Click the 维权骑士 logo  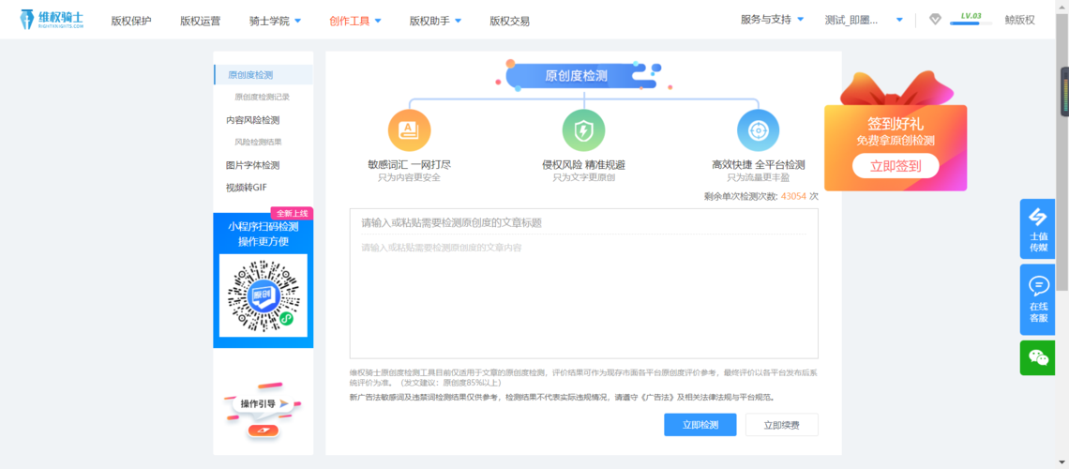click(52, 19)
